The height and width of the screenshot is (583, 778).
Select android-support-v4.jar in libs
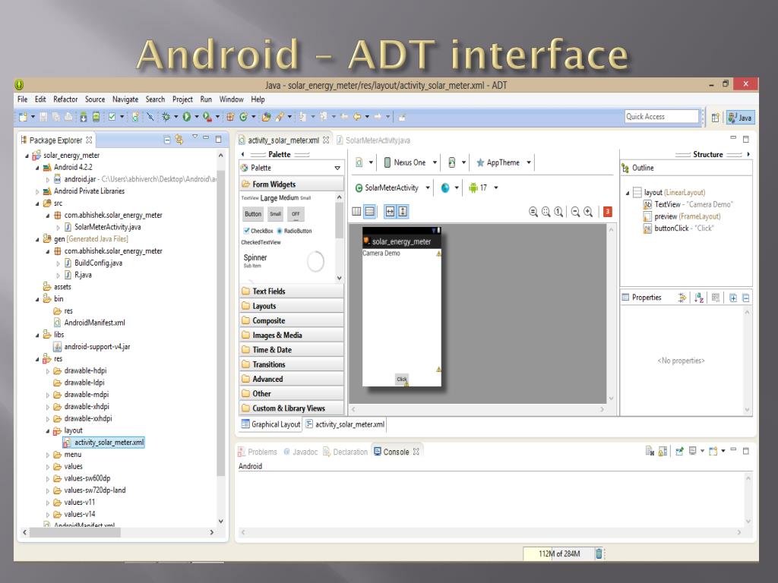pos(92,347)
